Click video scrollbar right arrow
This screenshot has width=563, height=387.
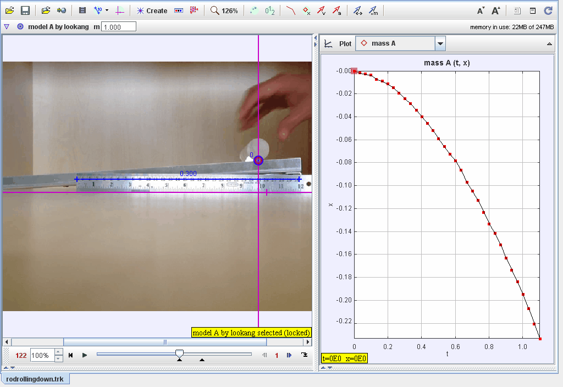[x=308, y=342]
